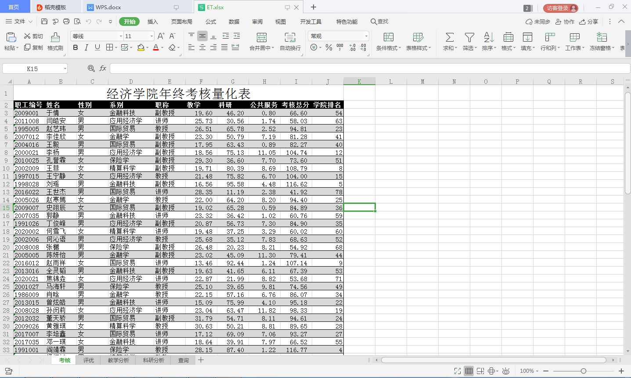Toggle eye protection mode icon in status bar
The width and height of the screenshot is (631, 378).
[506, 371]
